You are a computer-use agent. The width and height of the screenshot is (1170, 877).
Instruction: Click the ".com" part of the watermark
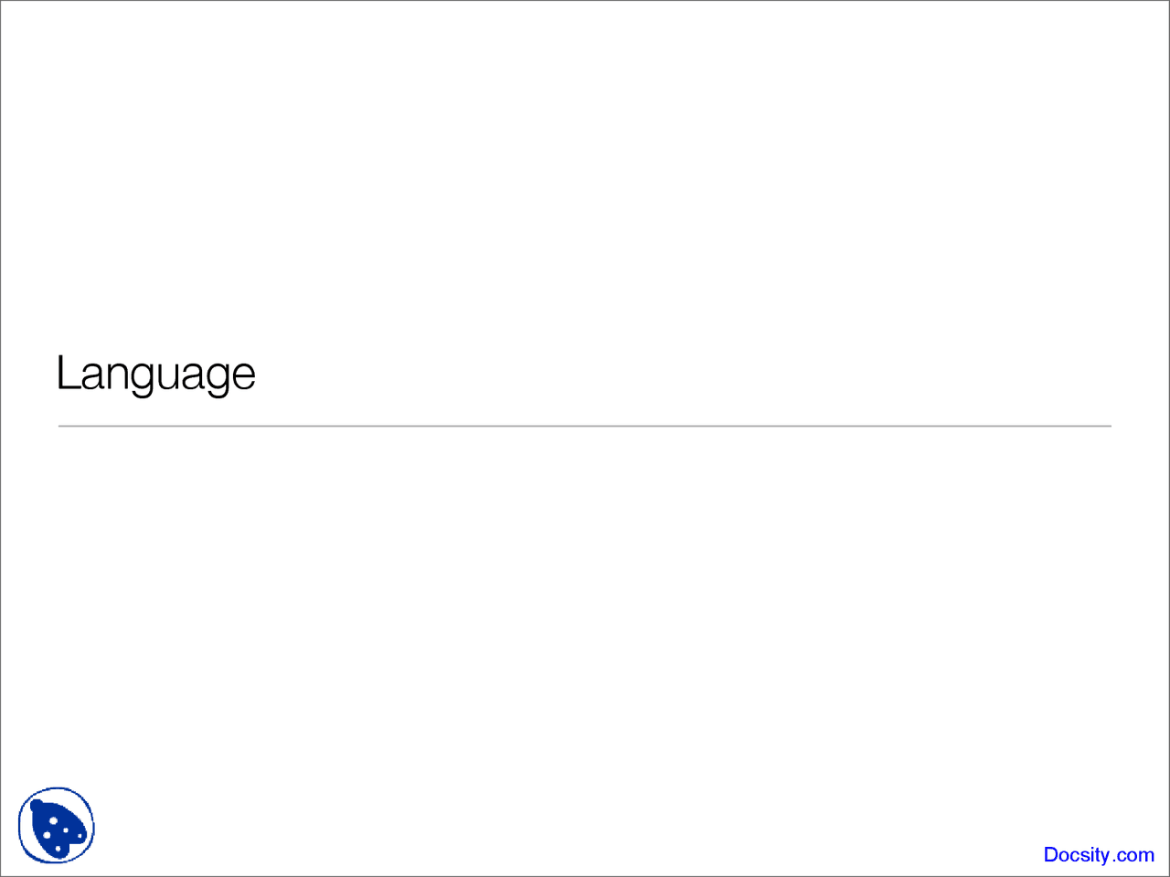tap(1134, 855)
